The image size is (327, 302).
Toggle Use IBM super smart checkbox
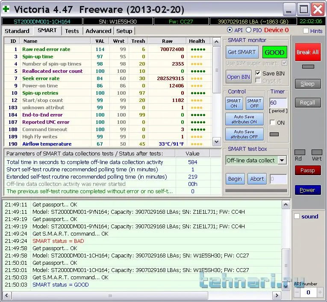[284, 63]
